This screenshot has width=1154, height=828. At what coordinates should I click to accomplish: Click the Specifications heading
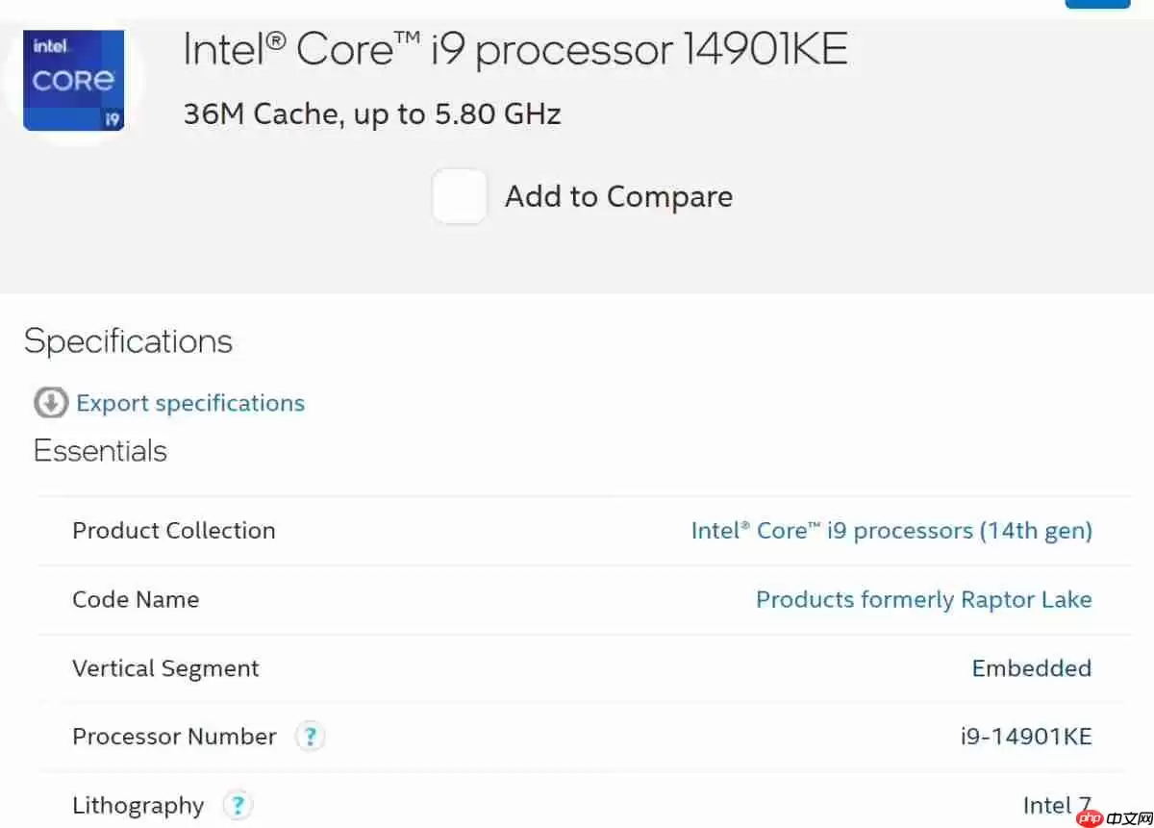pyautogui.click(x=128, y=341)
